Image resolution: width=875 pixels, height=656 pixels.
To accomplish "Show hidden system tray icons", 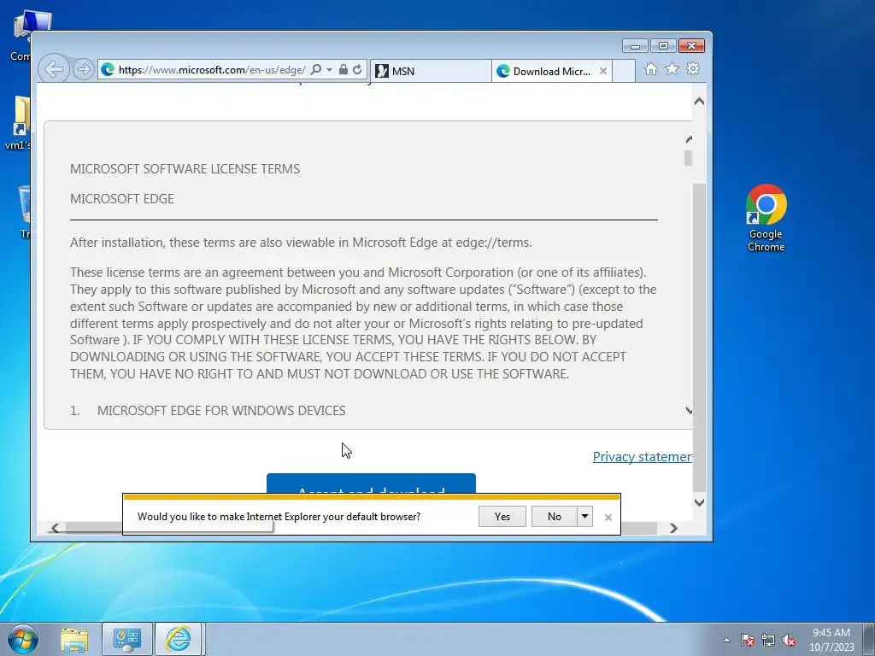I will (726, 640).
